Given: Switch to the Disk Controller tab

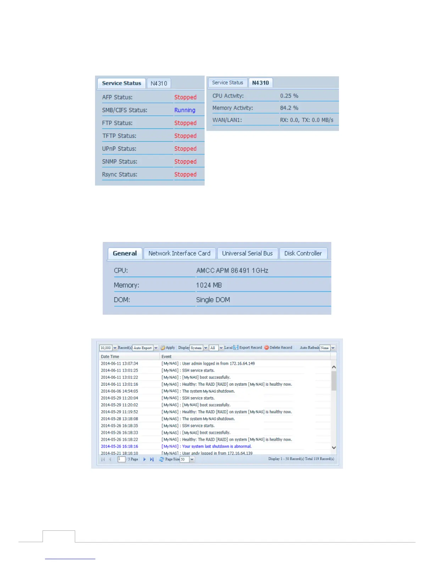Looking at the screenshot, I should coord(303,253).
